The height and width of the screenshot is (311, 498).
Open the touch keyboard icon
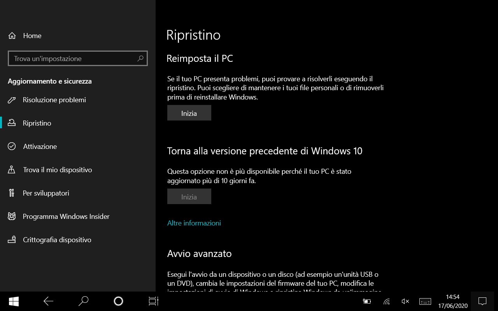point(425,301)
